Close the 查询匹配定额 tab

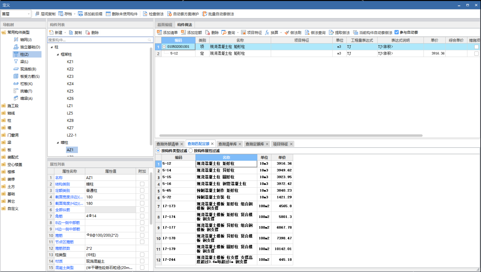point(212,144)
